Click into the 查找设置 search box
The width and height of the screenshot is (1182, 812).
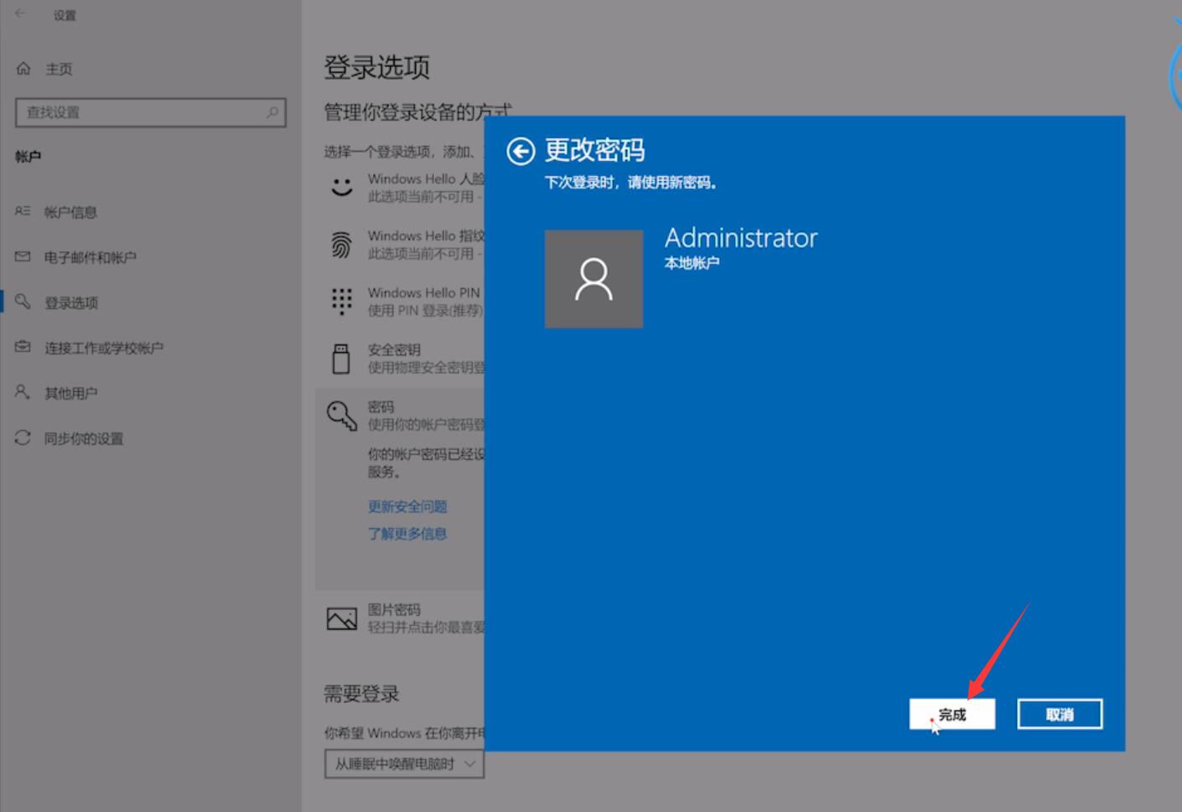(x=151, y=112)
